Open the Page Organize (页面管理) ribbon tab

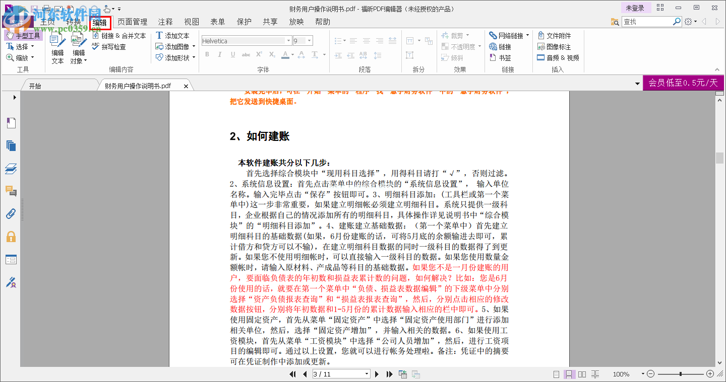pos(132,22)
